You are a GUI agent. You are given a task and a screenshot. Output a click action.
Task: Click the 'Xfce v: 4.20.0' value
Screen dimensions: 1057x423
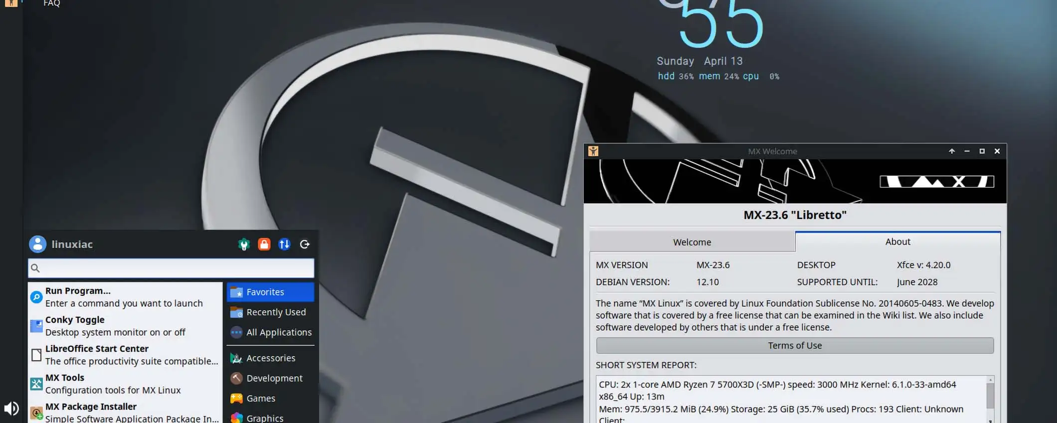click(923, 265)
